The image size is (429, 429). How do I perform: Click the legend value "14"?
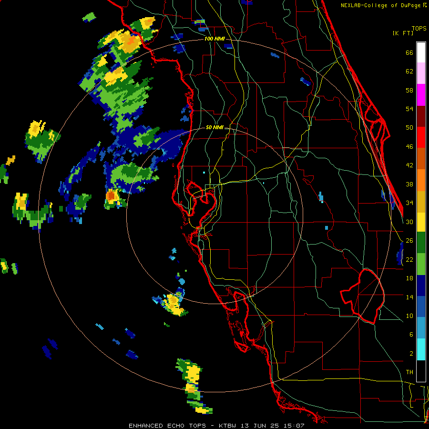(x=409, y=297)
